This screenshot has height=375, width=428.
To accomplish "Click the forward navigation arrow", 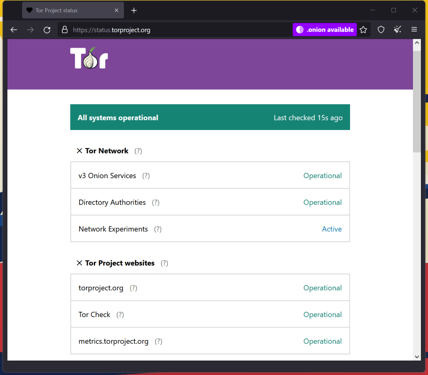I will click(x=30, y=30).
